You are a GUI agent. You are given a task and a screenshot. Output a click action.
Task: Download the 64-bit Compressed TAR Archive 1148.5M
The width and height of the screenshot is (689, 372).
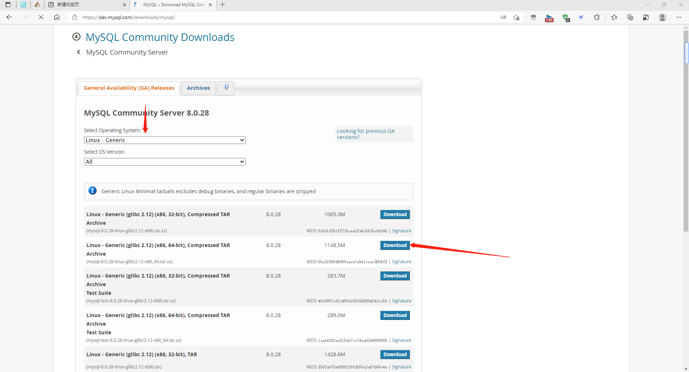(395, 245)
